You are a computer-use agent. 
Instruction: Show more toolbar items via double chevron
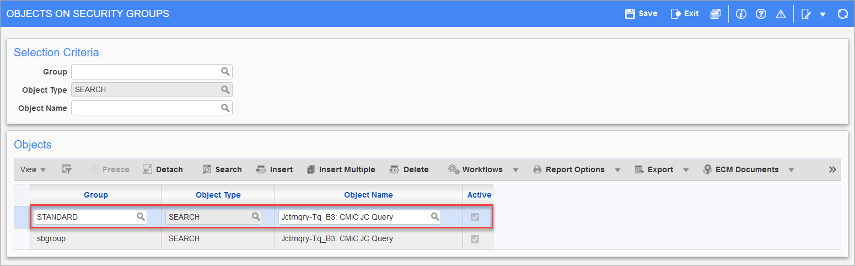pyautogui.click(x=832, y=169)
